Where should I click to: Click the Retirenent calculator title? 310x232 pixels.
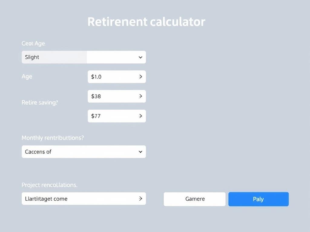146,21
